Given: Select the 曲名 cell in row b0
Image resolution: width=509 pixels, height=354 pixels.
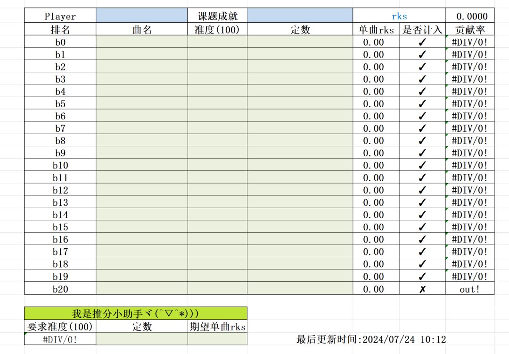Looking at the screenshot, I should tap(141, 42).
